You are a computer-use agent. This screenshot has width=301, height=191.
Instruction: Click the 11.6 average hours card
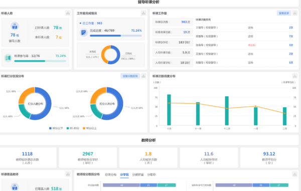point(209,157)
